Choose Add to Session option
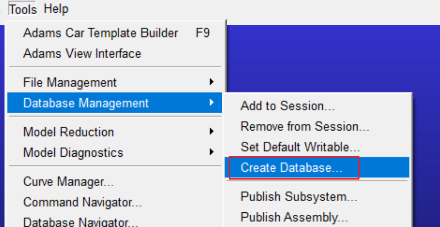 [317, 106]
